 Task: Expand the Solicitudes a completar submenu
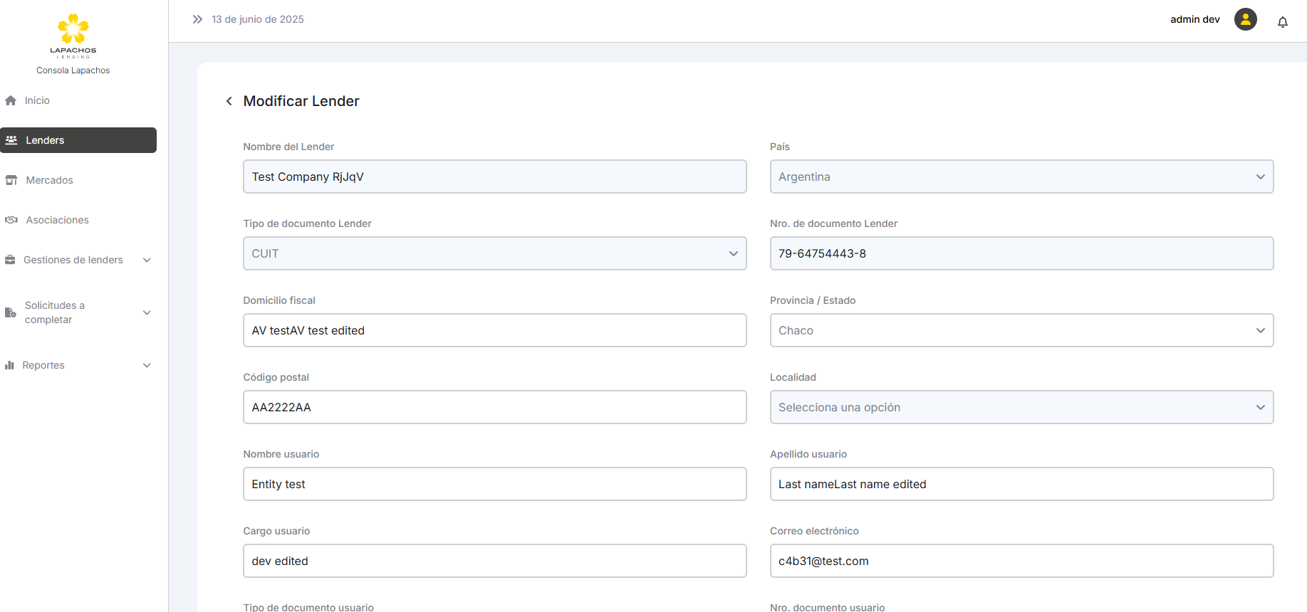coord(147,312)
